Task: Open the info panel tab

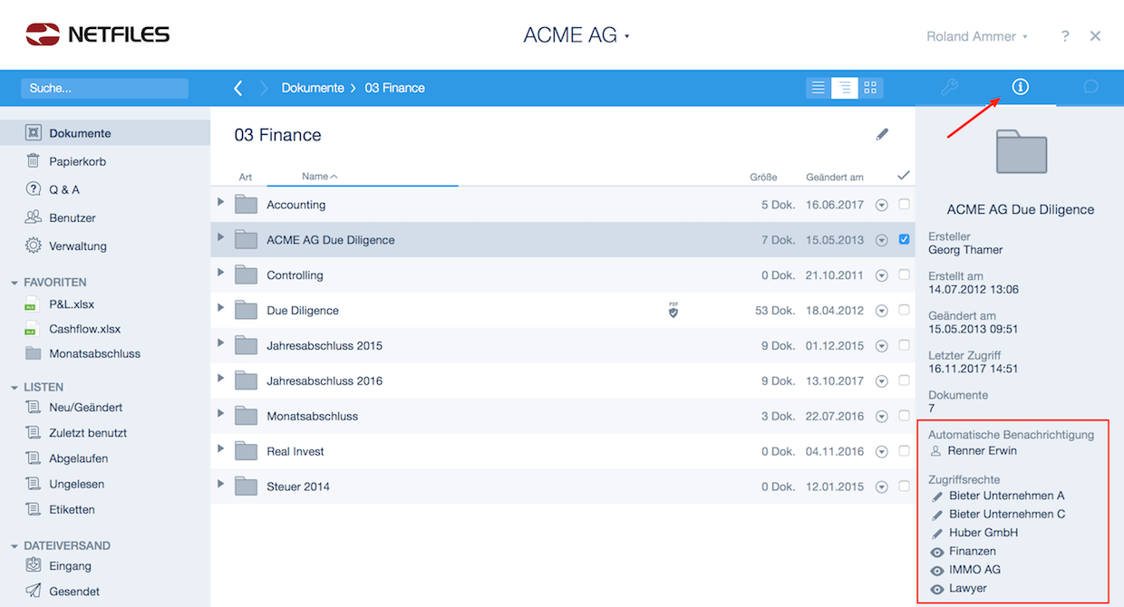Action: click(1021, 87)
